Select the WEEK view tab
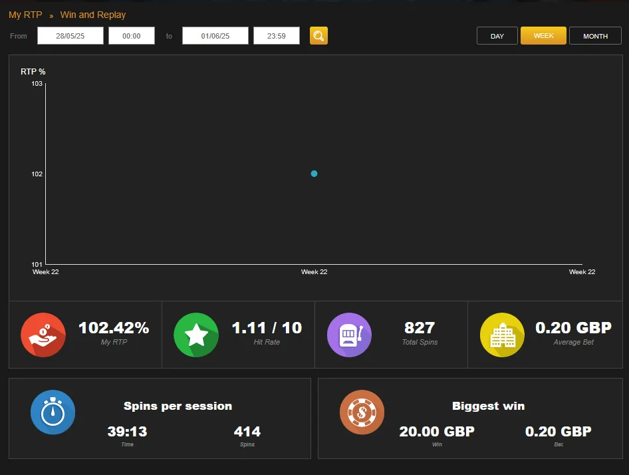The height and width of the screenshot is (475, 629). point(543,36)
